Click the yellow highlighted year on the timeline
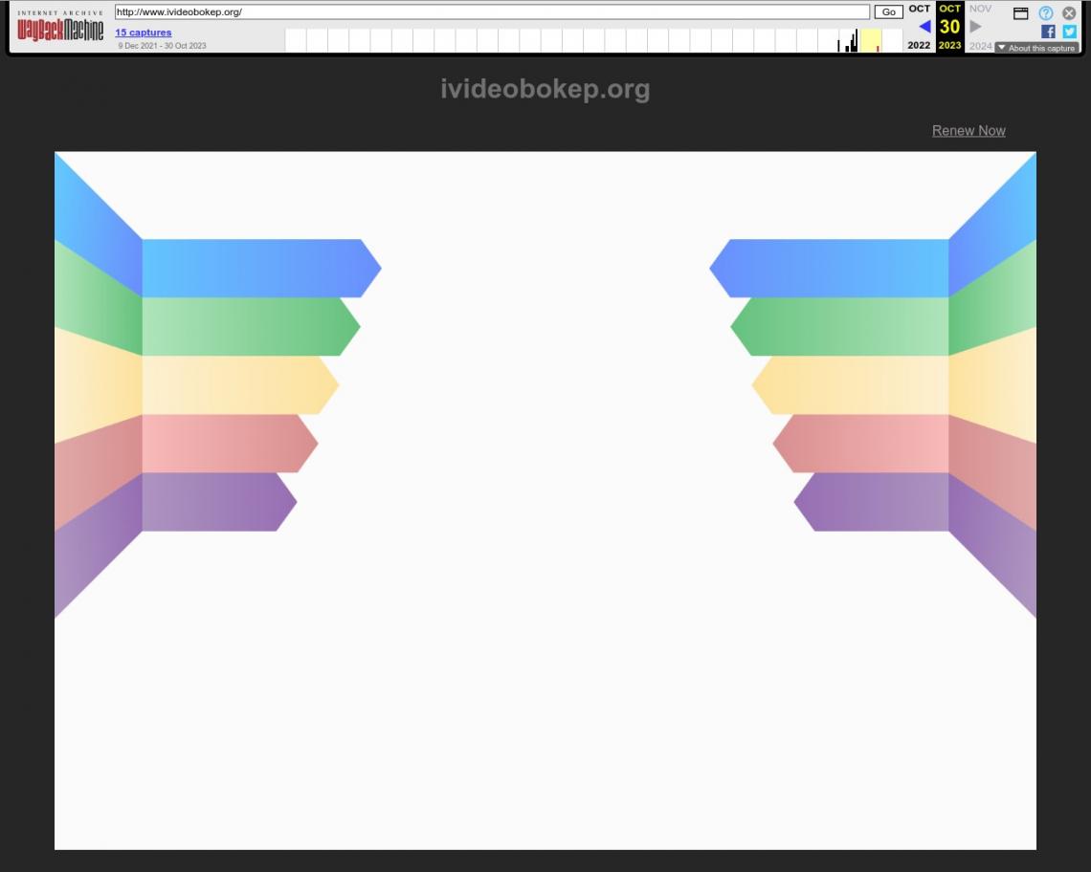1091x872 pixels. click(x=870, y=40)
